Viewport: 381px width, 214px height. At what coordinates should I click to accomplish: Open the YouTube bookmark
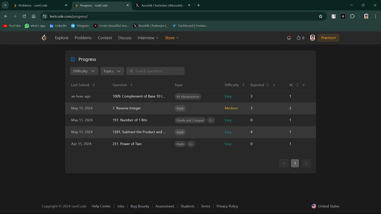tap(12, 26)
